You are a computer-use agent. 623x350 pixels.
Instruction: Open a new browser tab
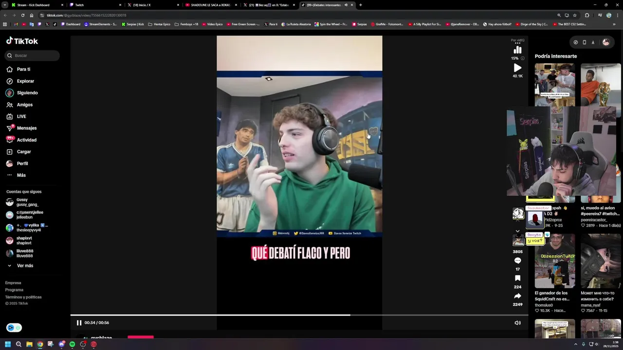[360, 5]
